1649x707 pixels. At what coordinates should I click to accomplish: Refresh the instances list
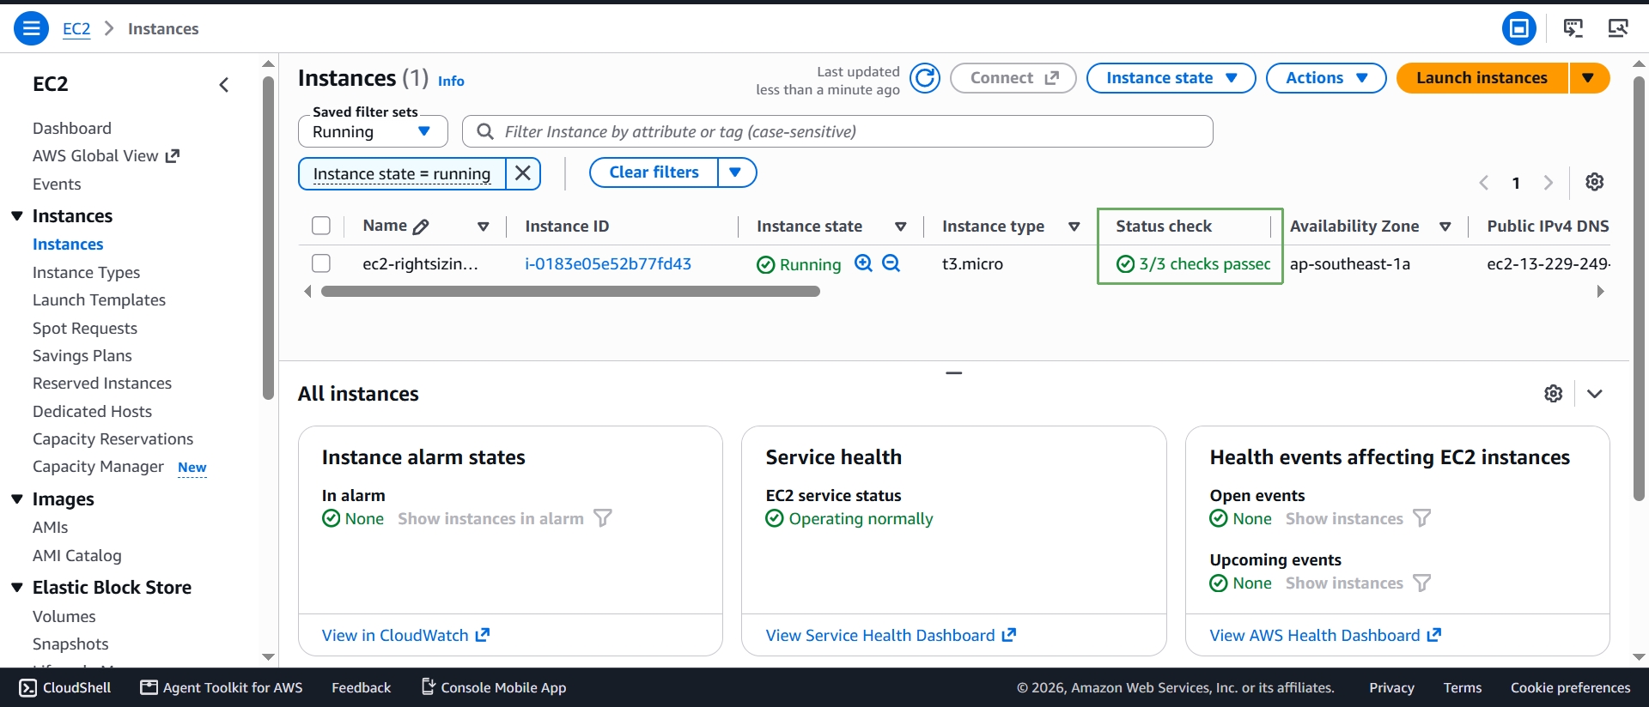[925, 78]
